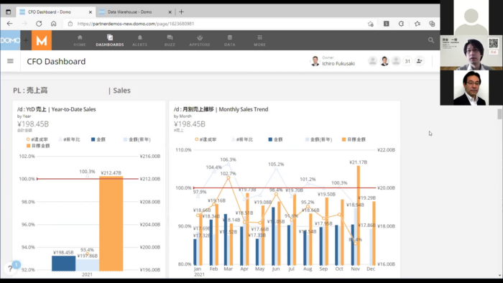
Task: Open Domo search magnifier icon
Action: point(431,40)
